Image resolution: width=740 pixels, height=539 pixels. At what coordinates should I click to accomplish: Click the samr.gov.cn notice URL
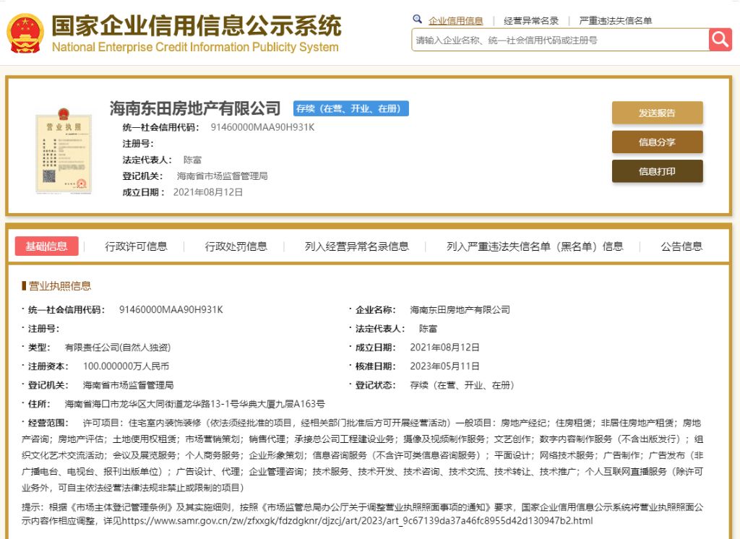357,521
